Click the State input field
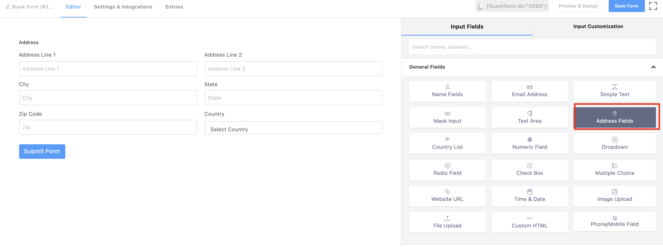Screen dimensions: 663x247 tap(293, 98)
